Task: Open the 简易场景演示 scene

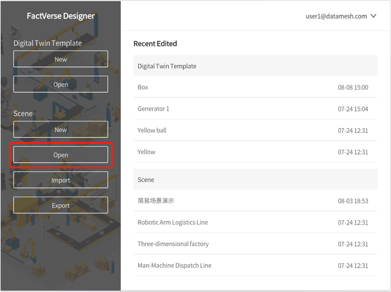Action: point(255,200)
